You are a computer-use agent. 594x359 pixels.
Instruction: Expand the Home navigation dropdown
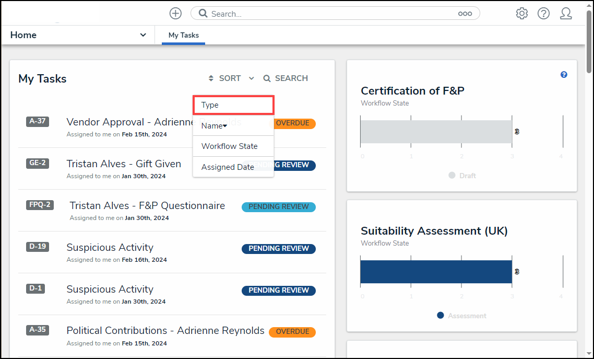coord(142,35)
